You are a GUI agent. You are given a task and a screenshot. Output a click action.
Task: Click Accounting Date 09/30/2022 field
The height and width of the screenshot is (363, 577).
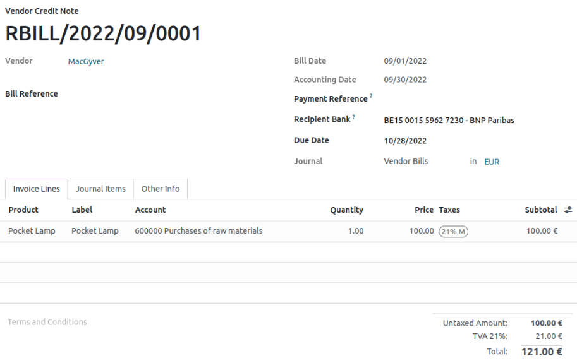[405, 80]
